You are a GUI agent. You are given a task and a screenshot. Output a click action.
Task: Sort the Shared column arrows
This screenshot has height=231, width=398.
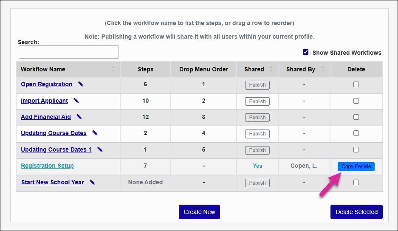tap(271, 69)
